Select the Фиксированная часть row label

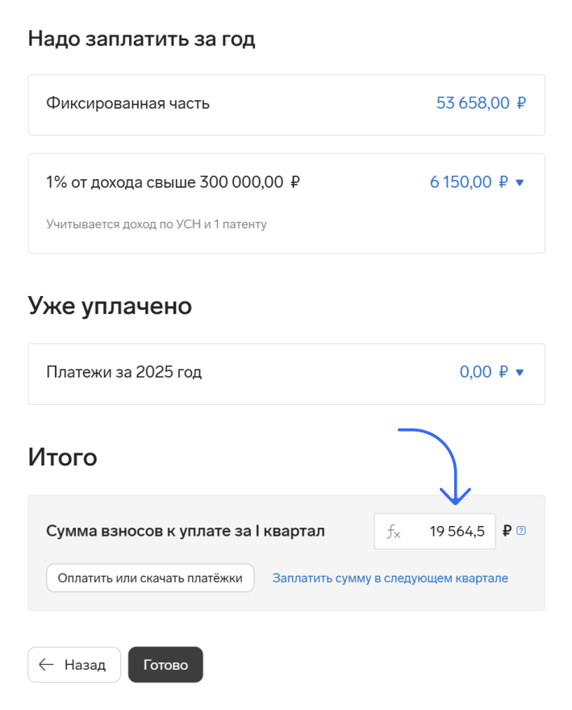click(127, 103)
